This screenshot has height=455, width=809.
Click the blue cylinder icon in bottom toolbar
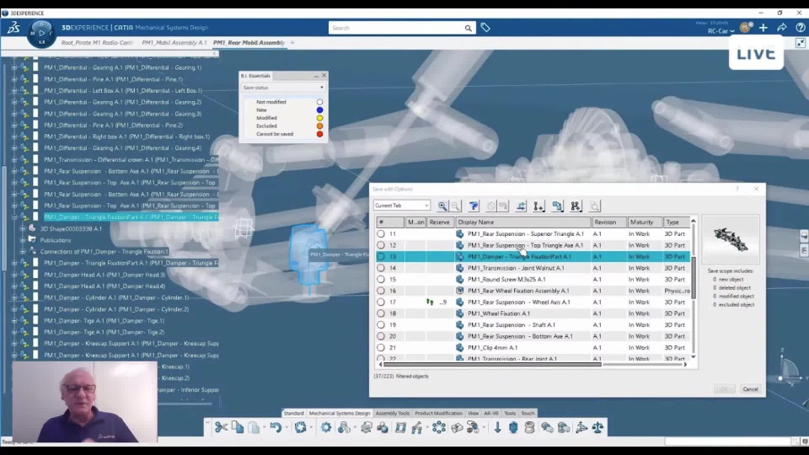513,427
